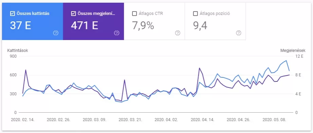Open help icon on Összes kattintás card
Image resolution: width=313 pixels, height=133 pixels.
pos(56,33)
